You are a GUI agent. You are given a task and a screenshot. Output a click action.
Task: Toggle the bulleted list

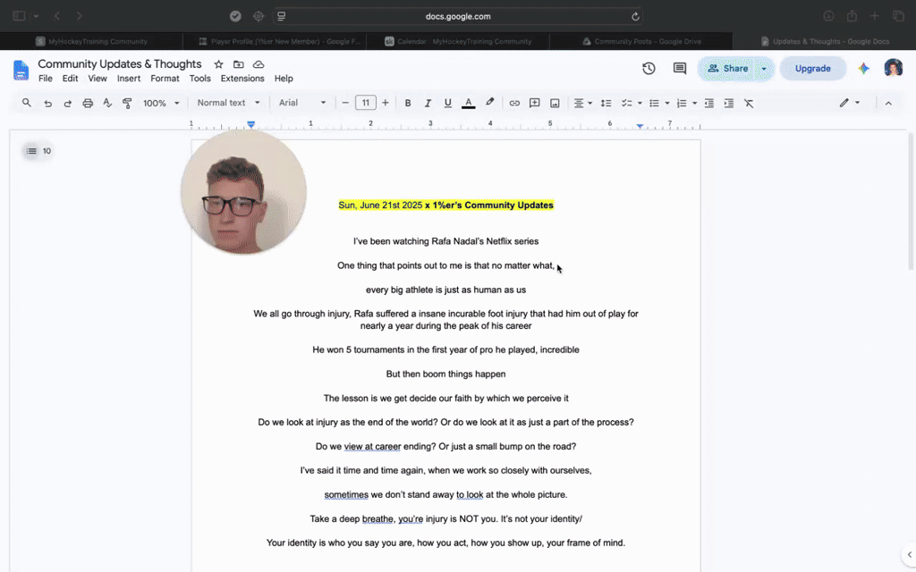[654, 104]
